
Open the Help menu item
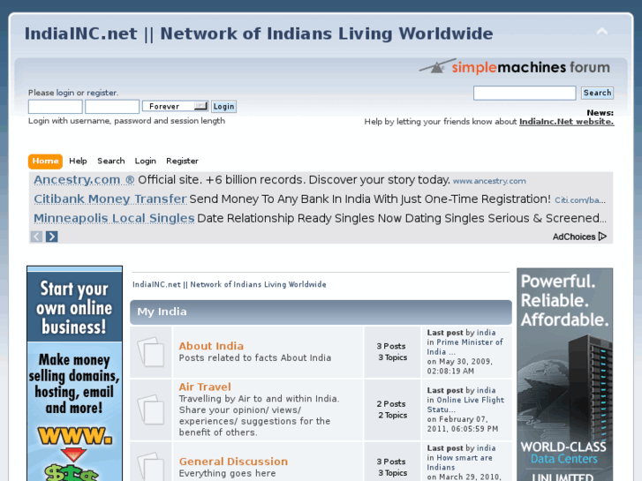(x=78, y=161)
